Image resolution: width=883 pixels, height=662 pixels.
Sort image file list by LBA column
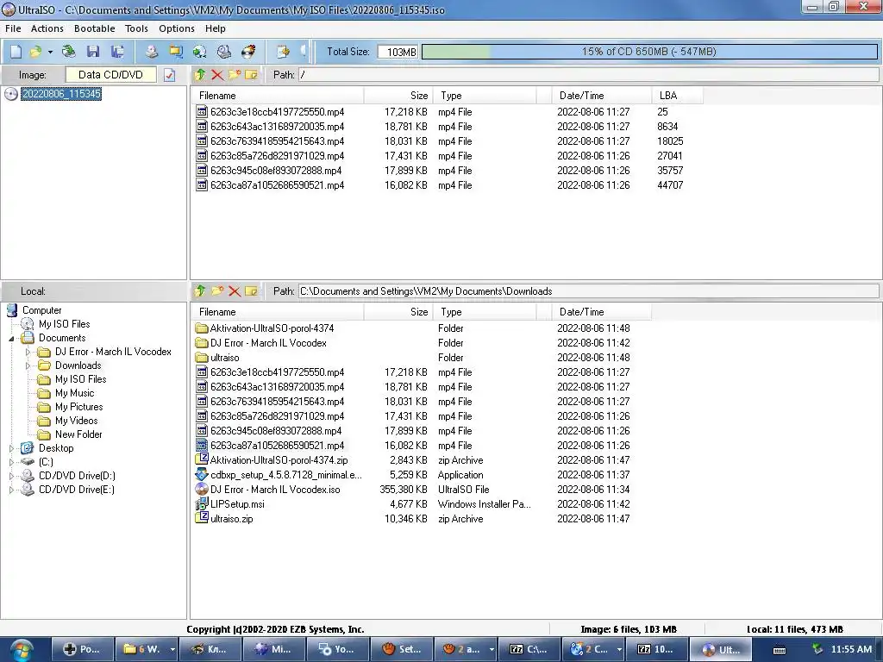coord(678,96)
